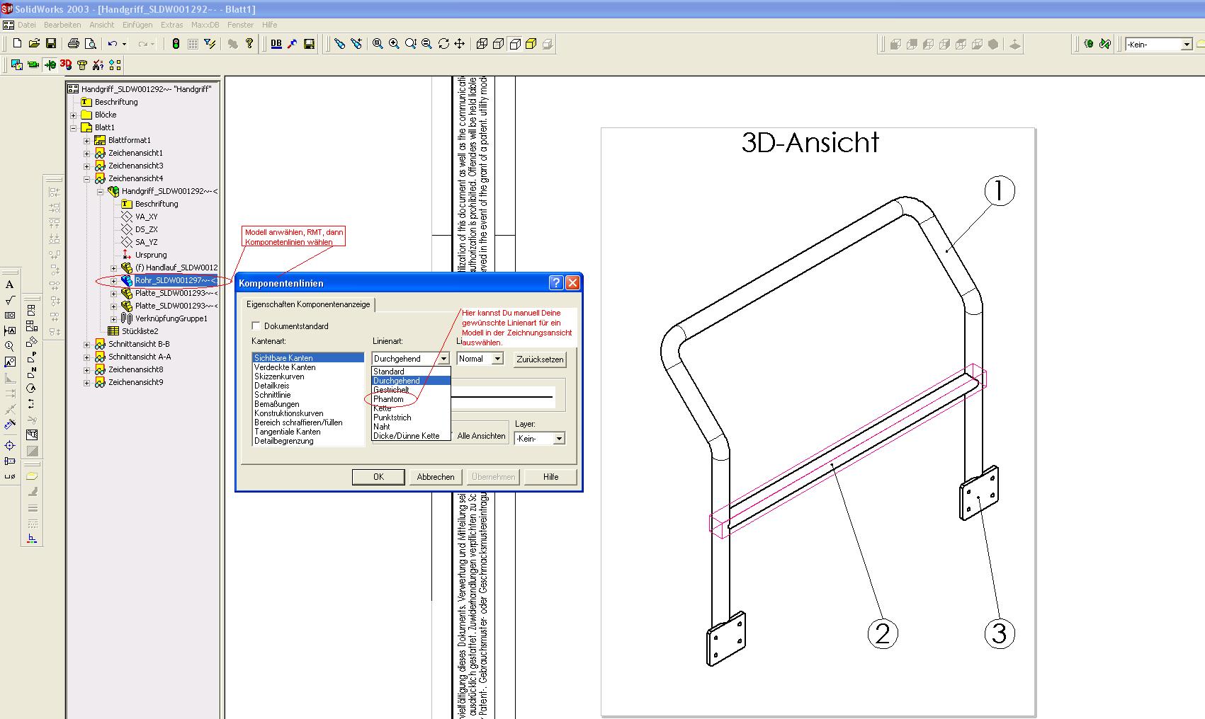Open Print Preview icon
The height and width of the screenshot is (719, 1205).
coord(91,44)
